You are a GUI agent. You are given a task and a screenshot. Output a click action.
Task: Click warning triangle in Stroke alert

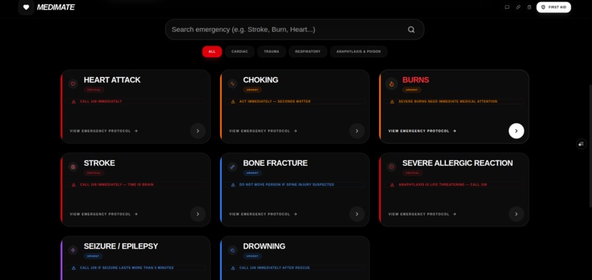click(x=73, y=185)
